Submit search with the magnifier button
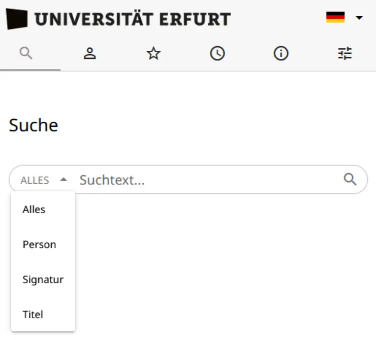Screen dimensions: 376x340 [x=350, y=179]
